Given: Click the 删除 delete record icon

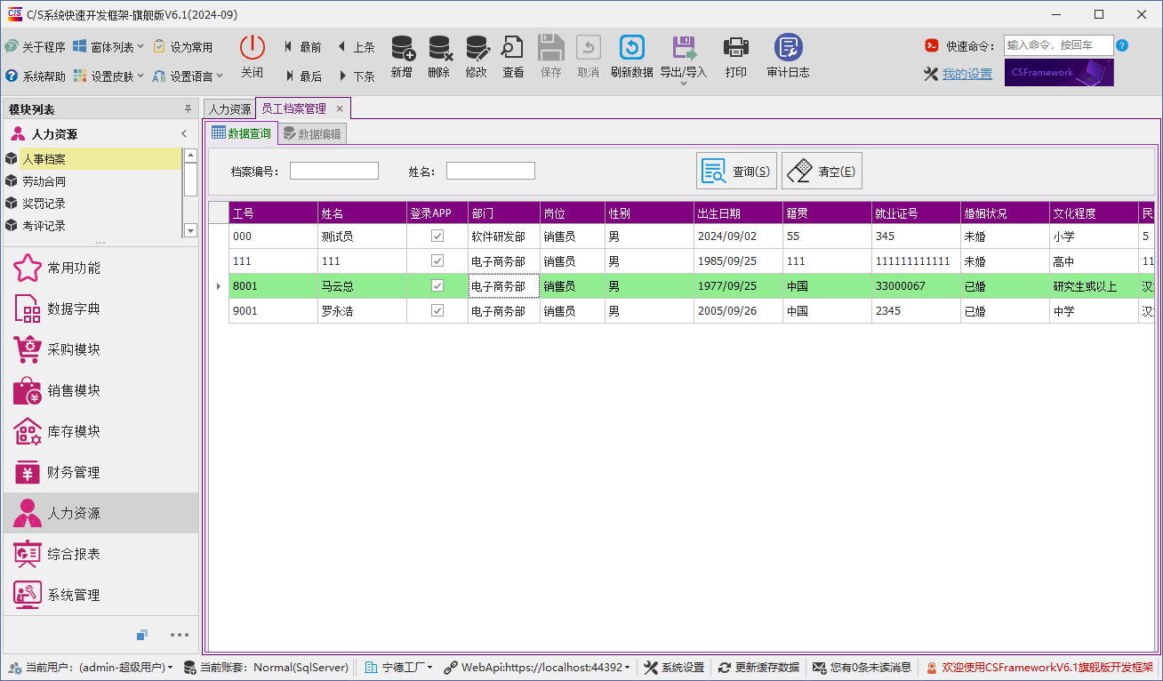Looking at the screenshot, I should point(439,48).
